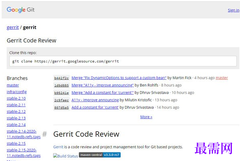Click the '13 hours ago' timestamp
Viewport: 240px width, 161px height.
click(166, 100)
